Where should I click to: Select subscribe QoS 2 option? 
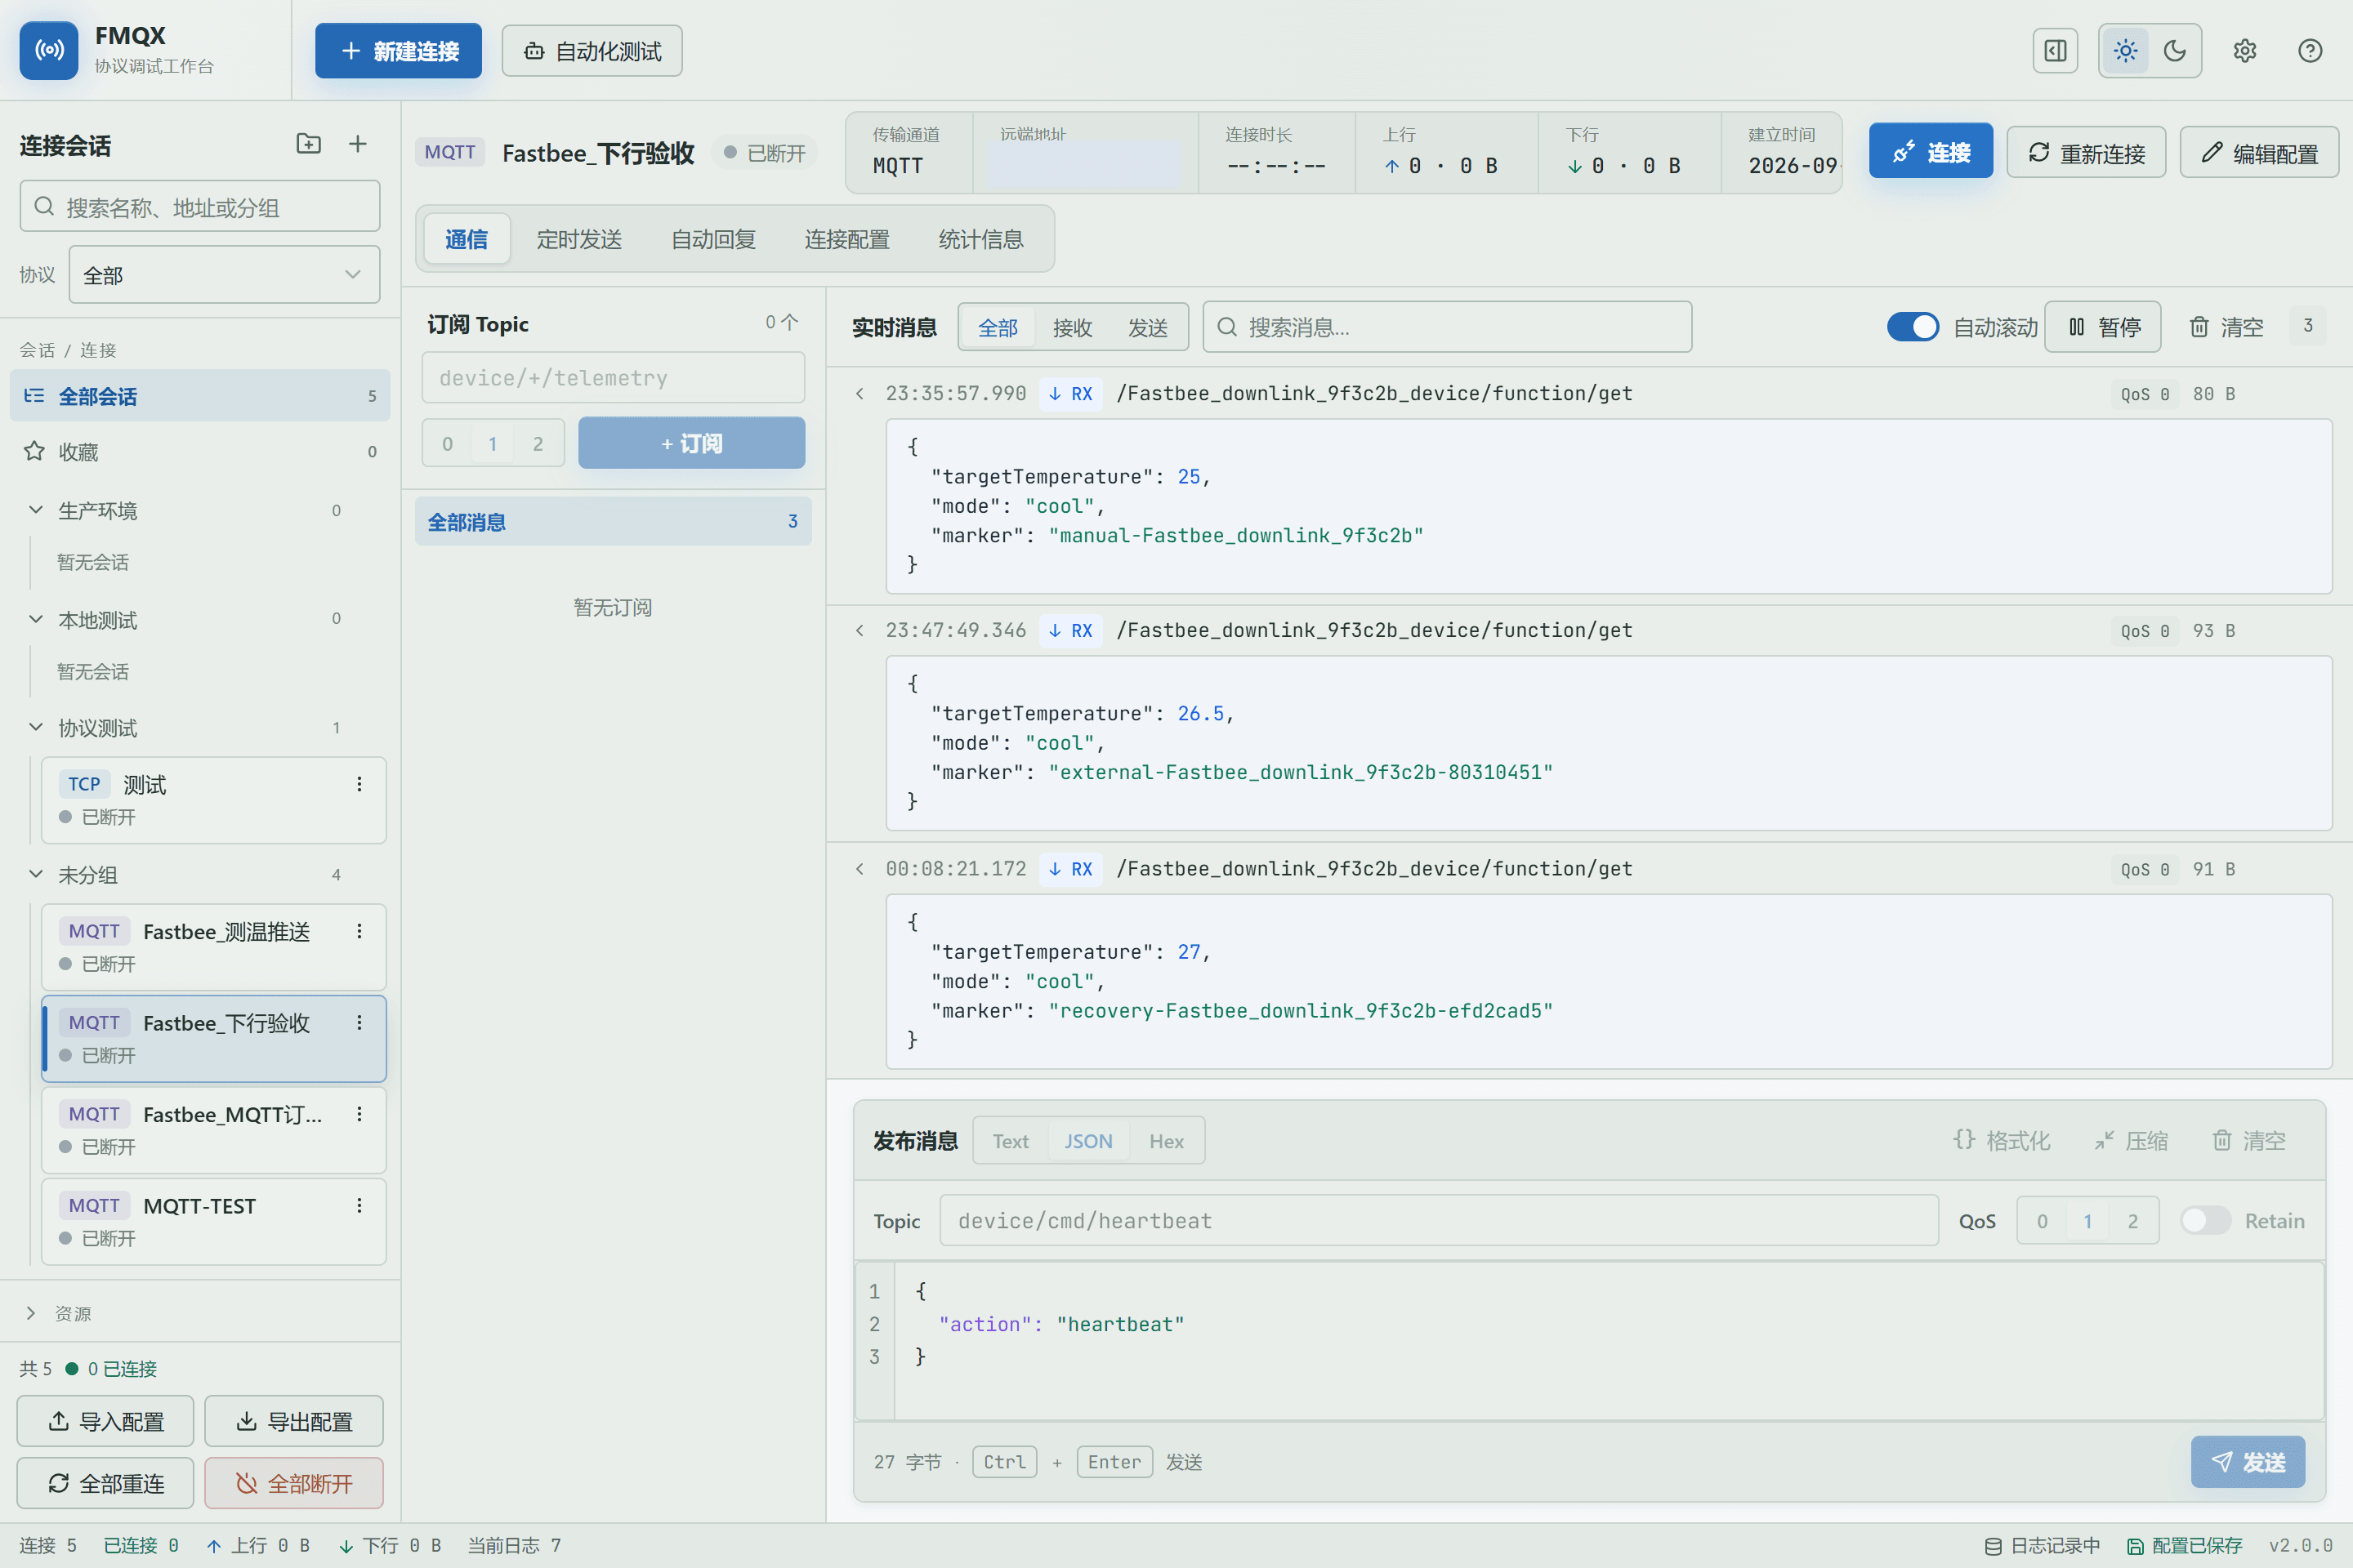click(x=538, y=443)
